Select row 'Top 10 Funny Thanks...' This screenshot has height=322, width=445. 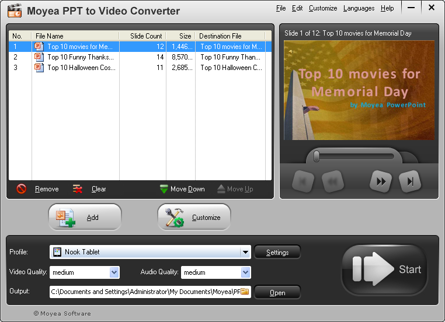140,57
